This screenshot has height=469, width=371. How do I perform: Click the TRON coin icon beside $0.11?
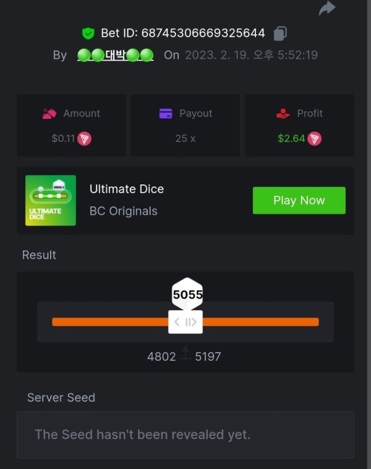click(84, 138)
